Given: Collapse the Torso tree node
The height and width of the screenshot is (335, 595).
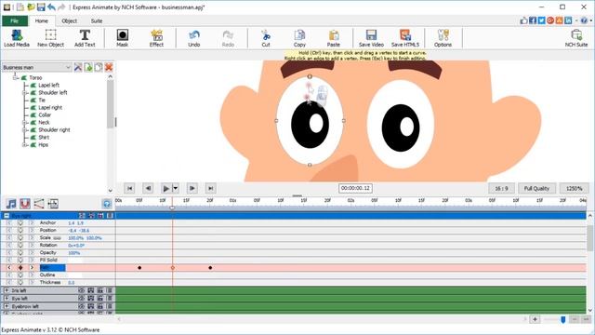Looking at the screenshot, I should click(16, 77).
